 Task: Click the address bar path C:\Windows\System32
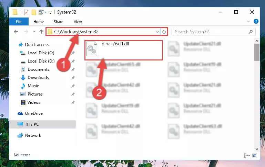coord(76,32)
